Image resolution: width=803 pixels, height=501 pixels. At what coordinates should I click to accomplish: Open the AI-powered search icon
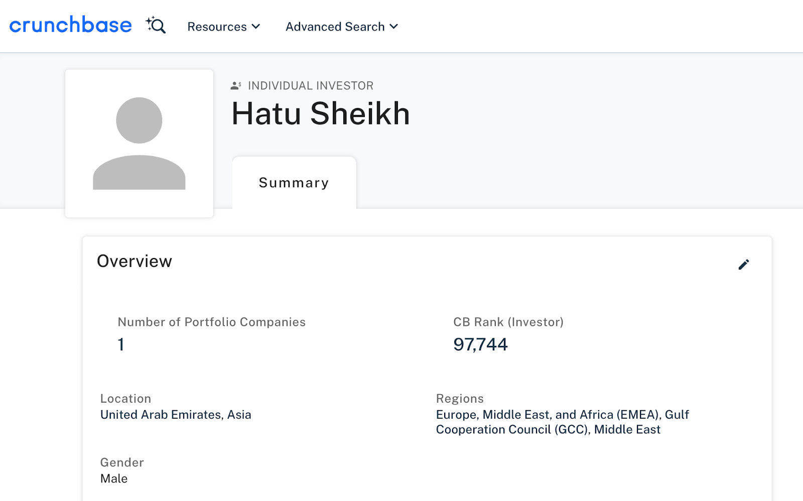tap(156, 25)
